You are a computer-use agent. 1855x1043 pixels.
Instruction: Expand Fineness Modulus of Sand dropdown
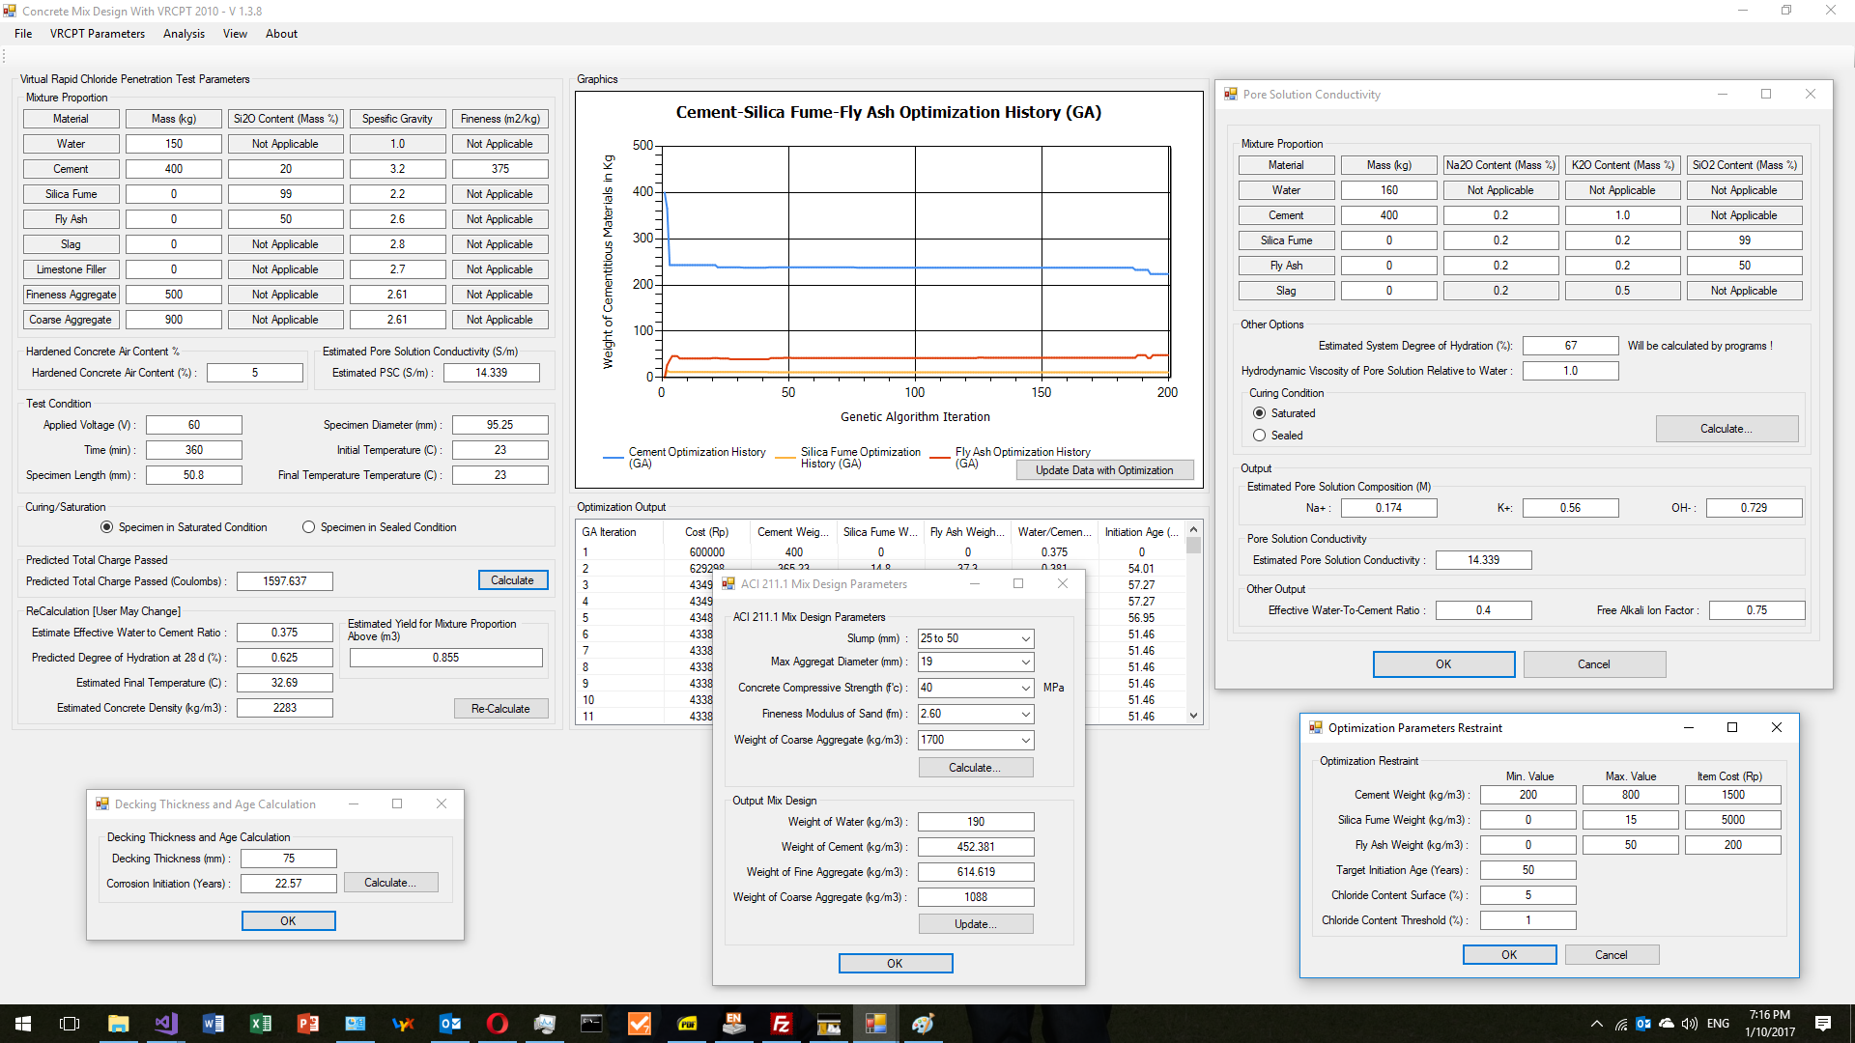click(1025, 714)
